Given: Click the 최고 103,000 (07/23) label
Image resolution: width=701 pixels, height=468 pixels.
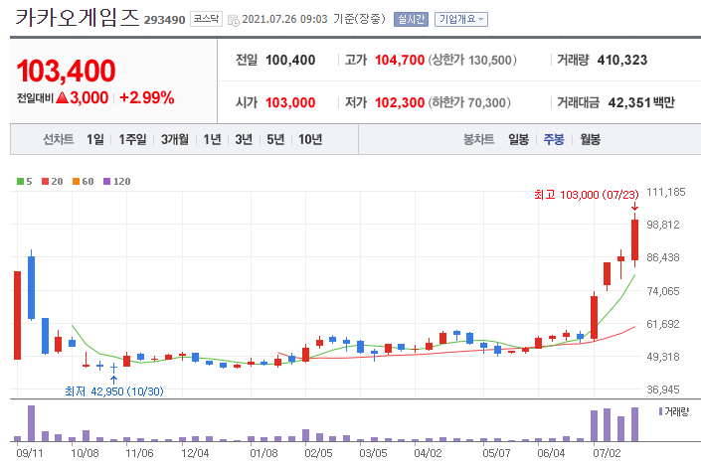Looking at the screenshot, I should point(586,195).
